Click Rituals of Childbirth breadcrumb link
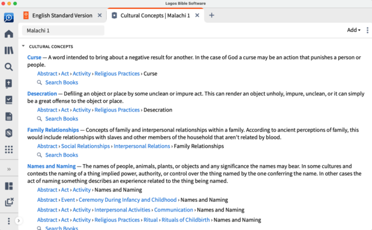The height and width of the screenshot is (230, 372). (185, 220)
